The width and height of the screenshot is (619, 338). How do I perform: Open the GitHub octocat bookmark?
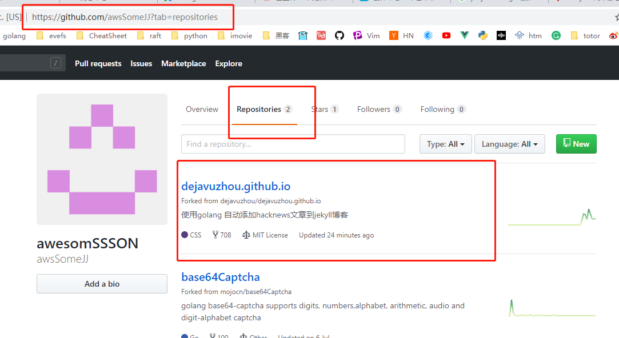tap(340, 36)
